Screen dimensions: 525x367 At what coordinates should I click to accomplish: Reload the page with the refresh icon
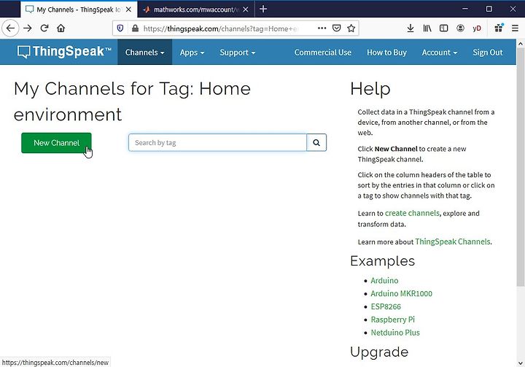[44, 28]
